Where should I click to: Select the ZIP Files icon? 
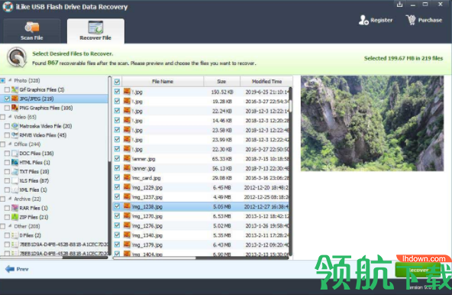[15, 217]
